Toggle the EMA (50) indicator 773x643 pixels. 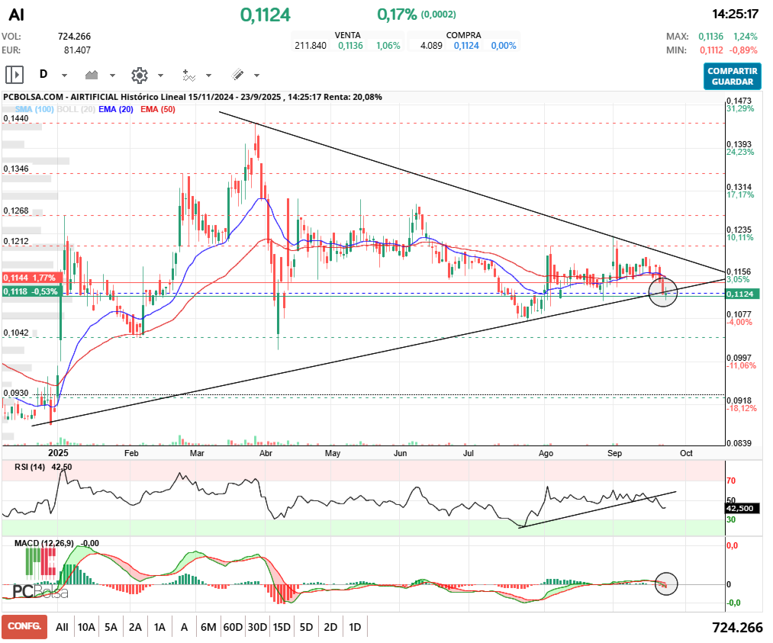click(157, 109)
